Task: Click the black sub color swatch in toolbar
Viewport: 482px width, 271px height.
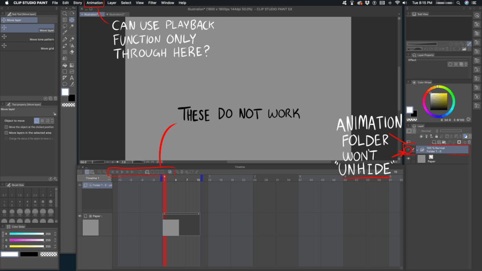Action: [72, 98]
